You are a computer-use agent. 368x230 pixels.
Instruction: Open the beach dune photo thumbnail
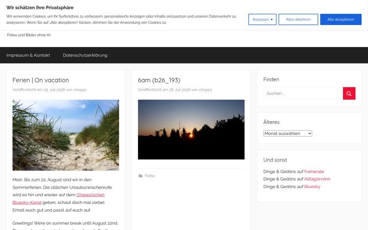[66, 135]
